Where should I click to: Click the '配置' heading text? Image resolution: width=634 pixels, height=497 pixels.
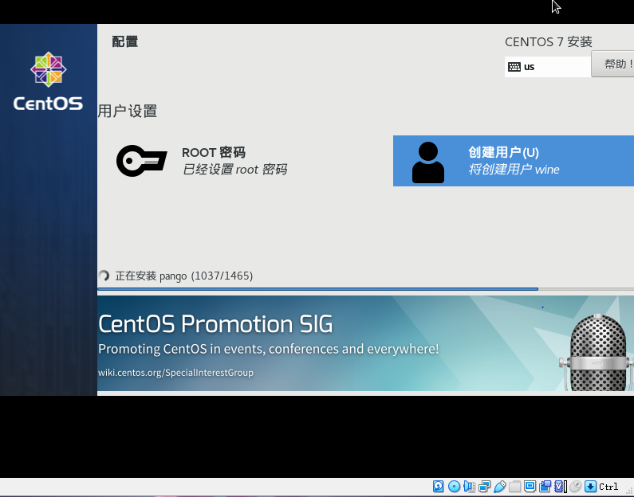(125, 41)
